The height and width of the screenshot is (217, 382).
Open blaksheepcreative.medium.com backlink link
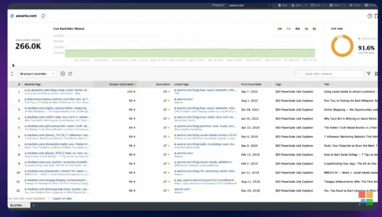point(58,99)
